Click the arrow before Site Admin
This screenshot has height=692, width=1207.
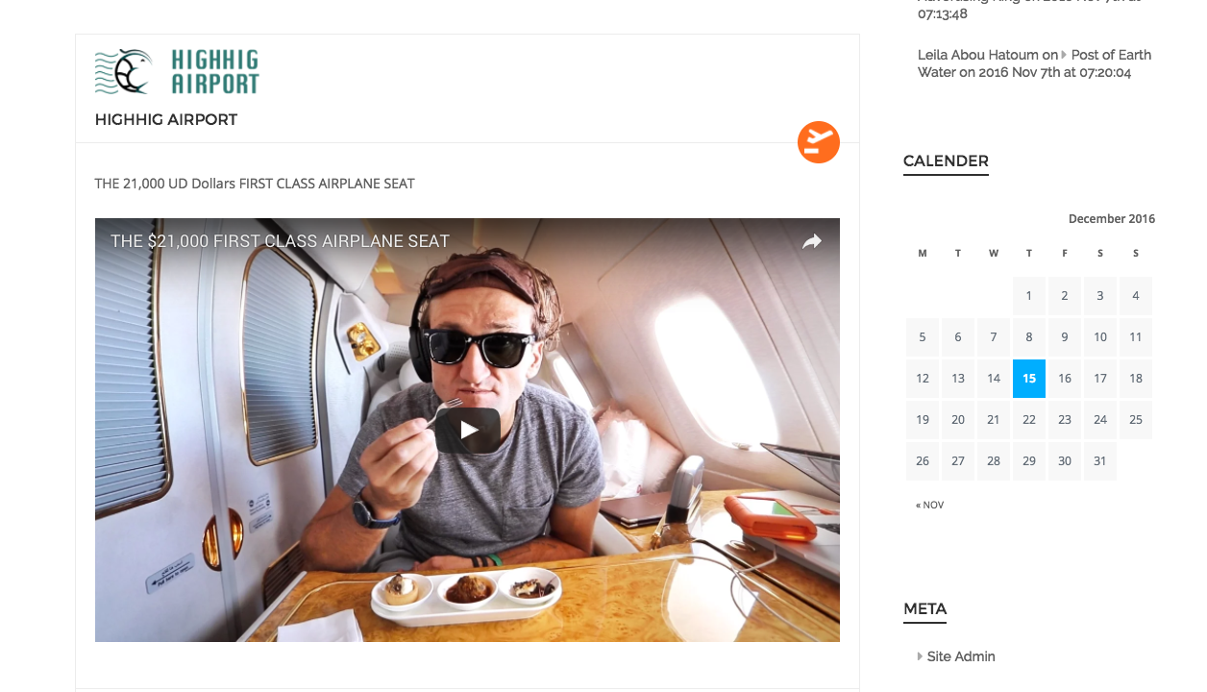[921, 656]
